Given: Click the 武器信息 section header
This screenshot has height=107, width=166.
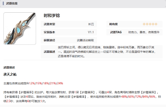Looking at the screenshot, I should 12,3.
